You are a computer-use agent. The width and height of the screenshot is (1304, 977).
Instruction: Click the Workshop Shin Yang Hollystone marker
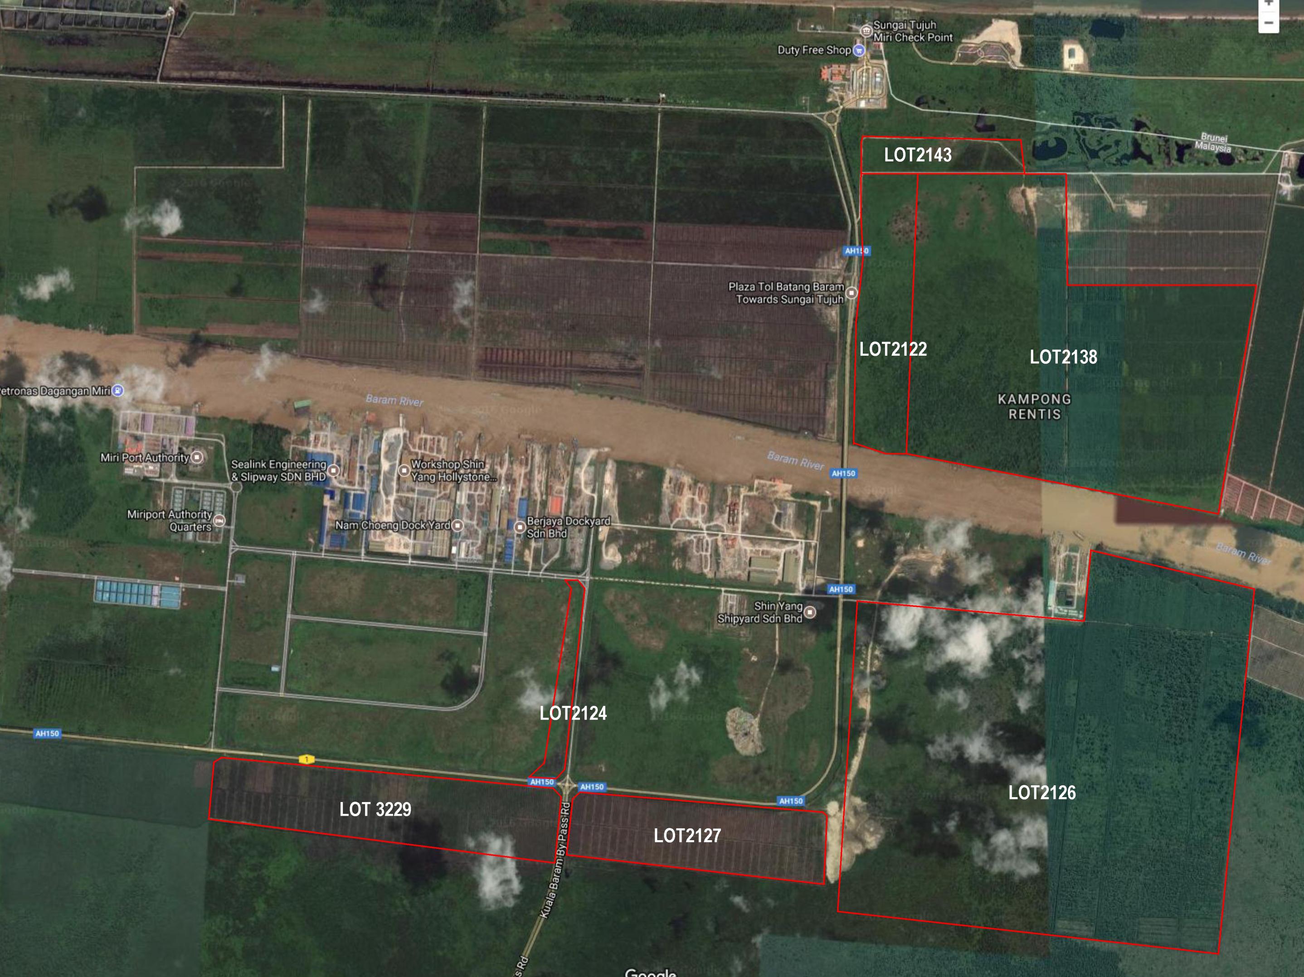[x=404, y=470]
